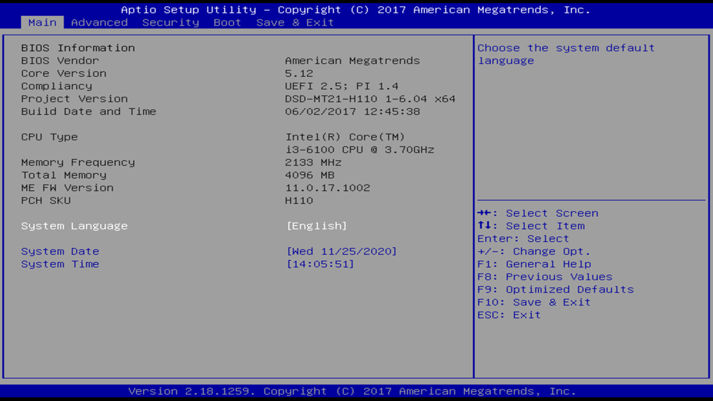Click the ESC: Exit hint

[509, 315]
